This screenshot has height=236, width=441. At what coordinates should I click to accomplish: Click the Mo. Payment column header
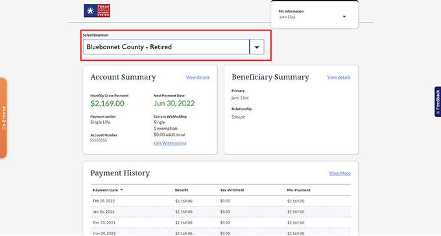(299, 190)
